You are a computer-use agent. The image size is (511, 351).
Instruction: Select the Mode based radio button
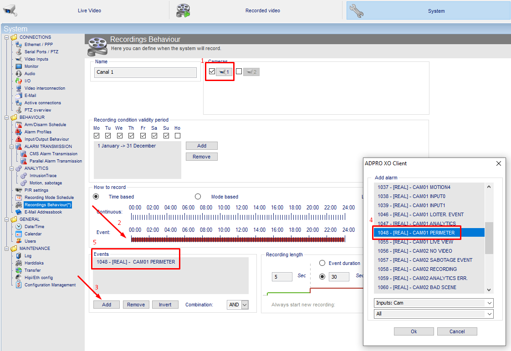coord(198,197)
